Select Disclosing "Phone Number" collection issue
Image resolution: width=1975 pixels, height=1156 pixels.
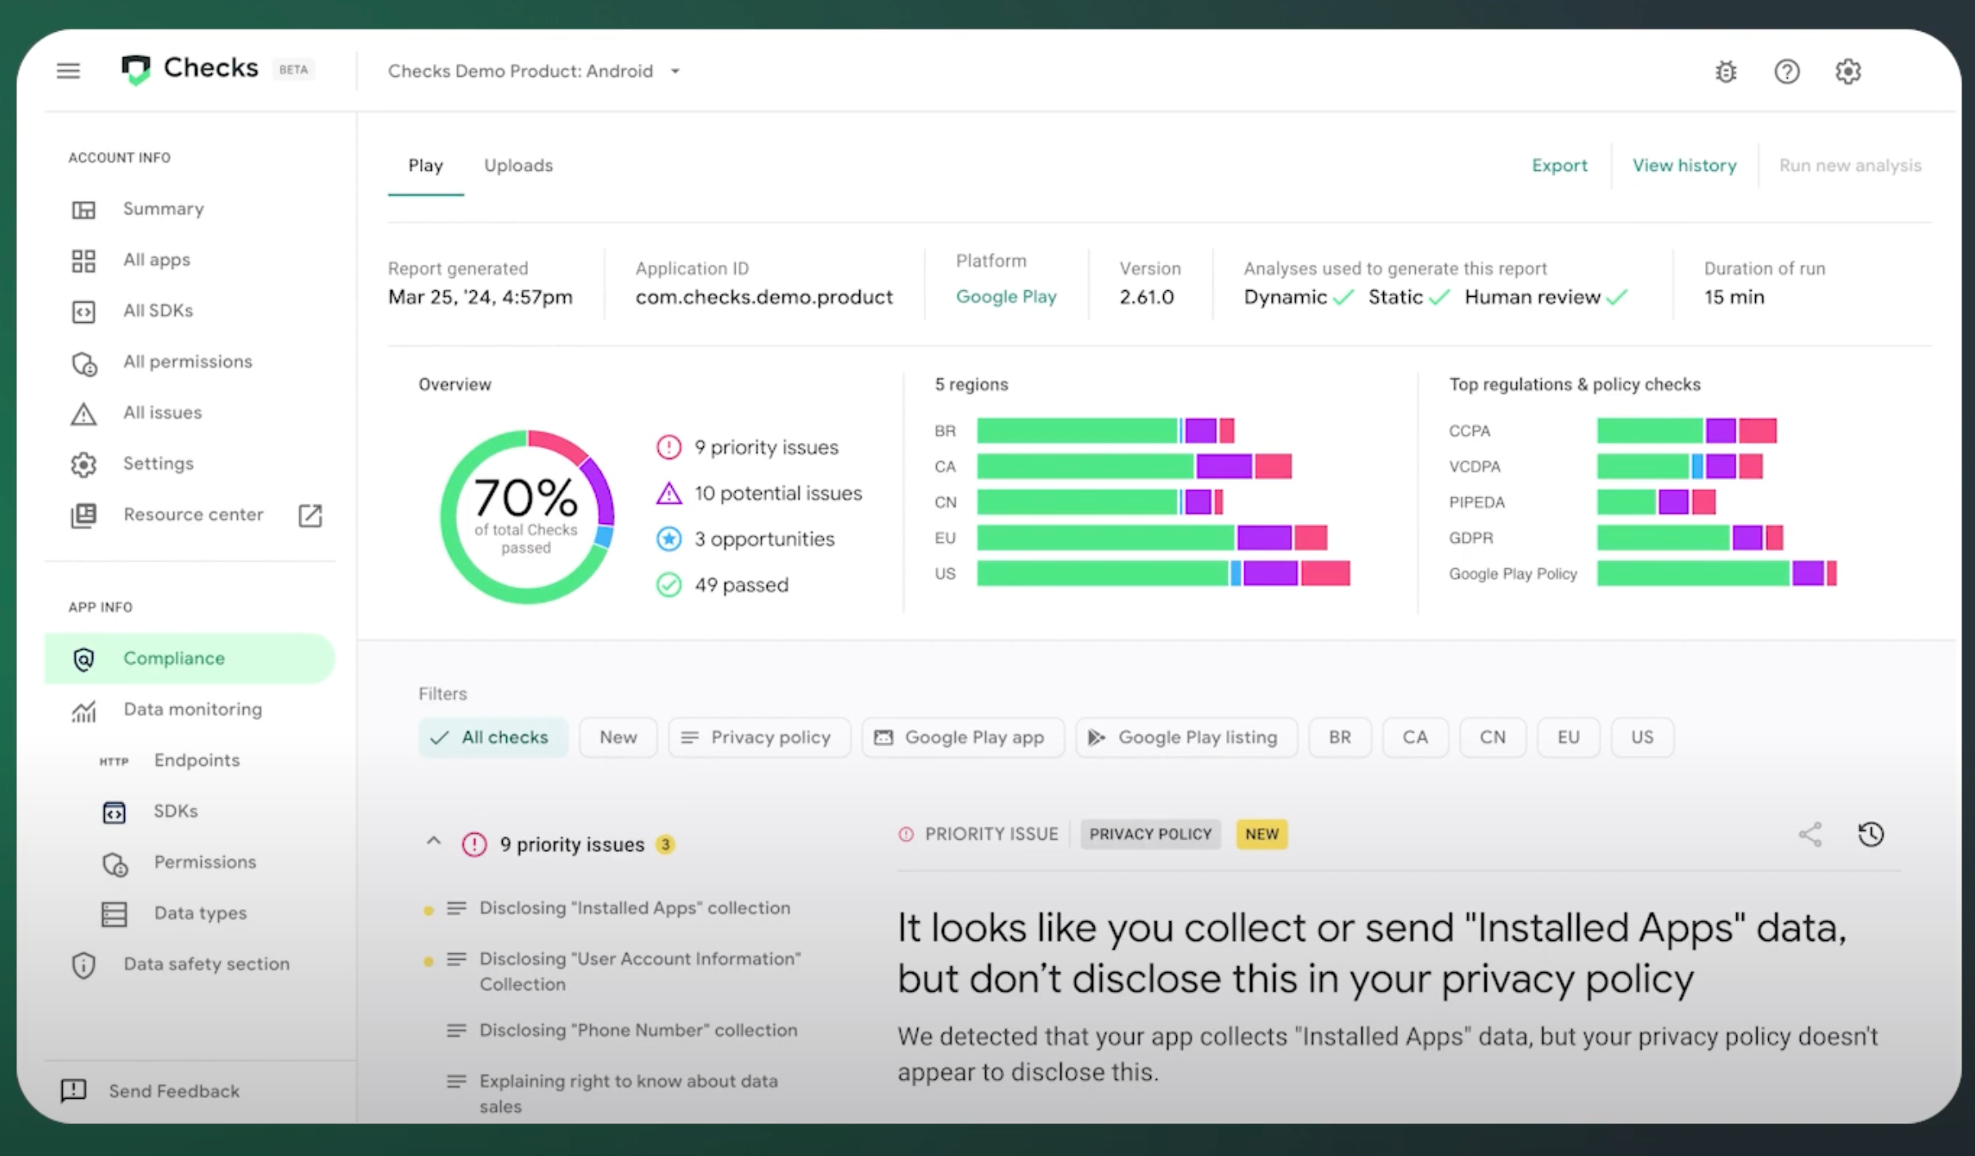pyautogui.click(x=638, y=1030)
